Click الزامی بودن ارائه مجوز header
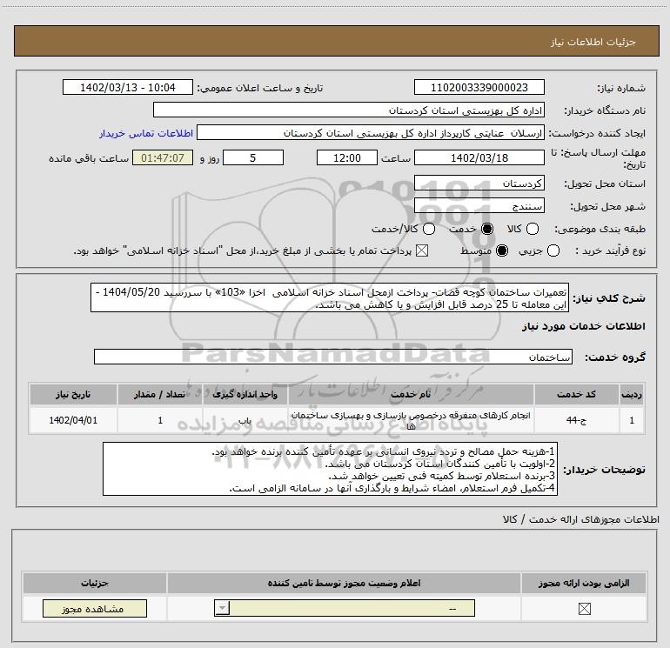This screenshot has width=670, height=648. (584, 583)
